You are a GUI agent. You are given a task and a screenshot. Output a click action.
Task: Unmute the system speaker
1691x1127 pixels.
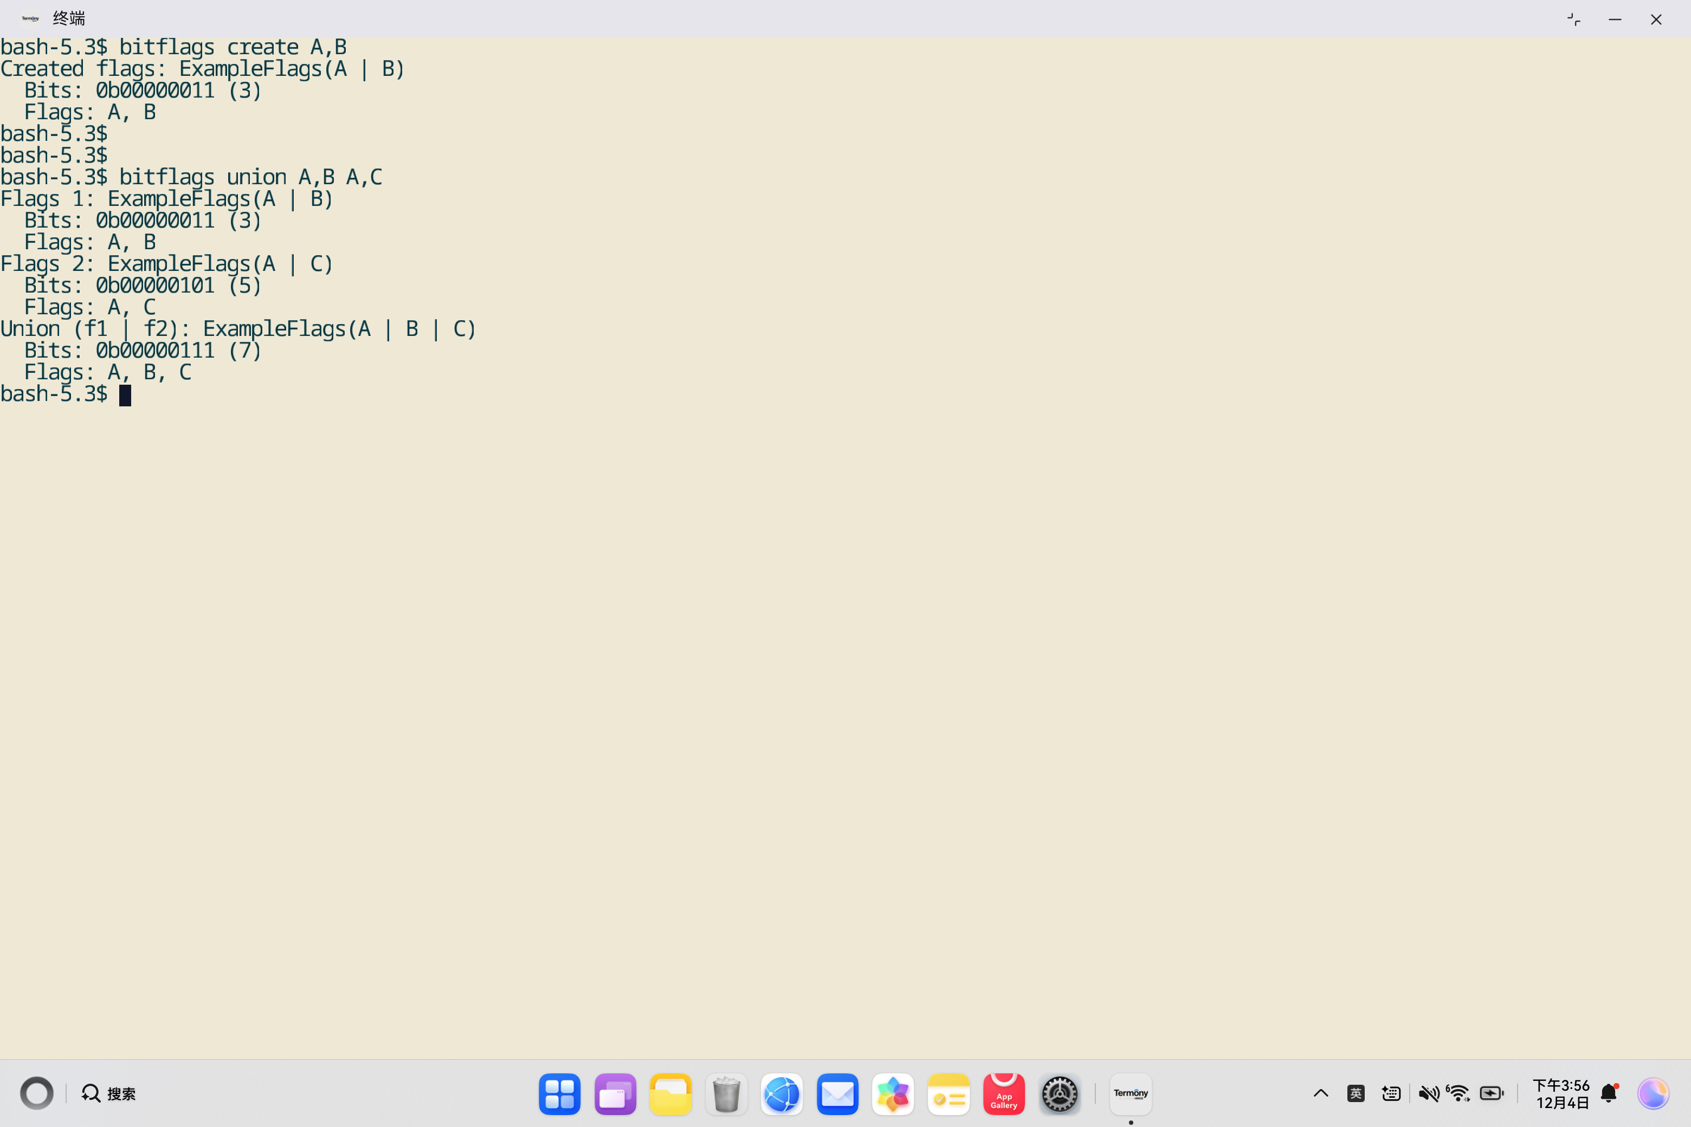(1429, 1093)
